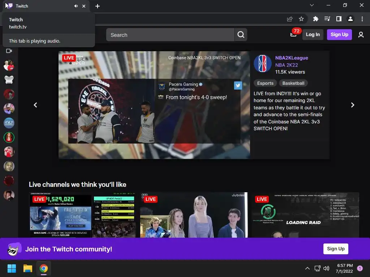Go to previous featured stream carousel arrow
The height and width of the screenshot is (277, 370).
click(x=35, y=105)
